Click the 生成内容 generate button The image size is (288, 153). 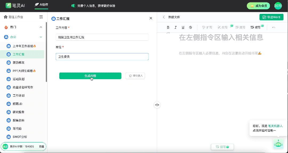click(x=90, y=76)
